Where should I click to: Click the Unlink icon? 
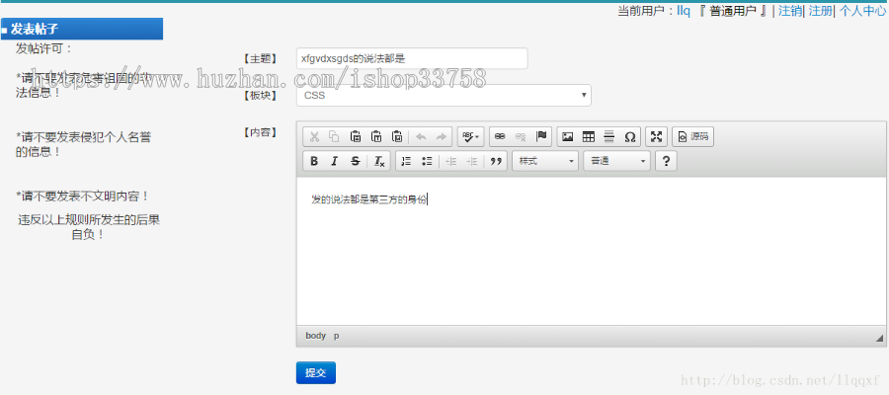pyautogui.click(x=521, y=136)
